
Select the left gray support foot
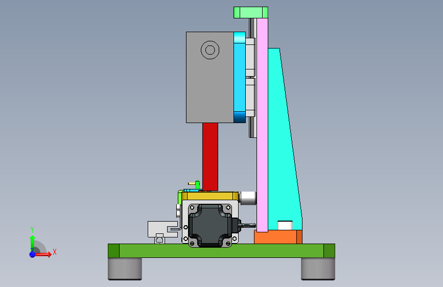tap(125, 269)
